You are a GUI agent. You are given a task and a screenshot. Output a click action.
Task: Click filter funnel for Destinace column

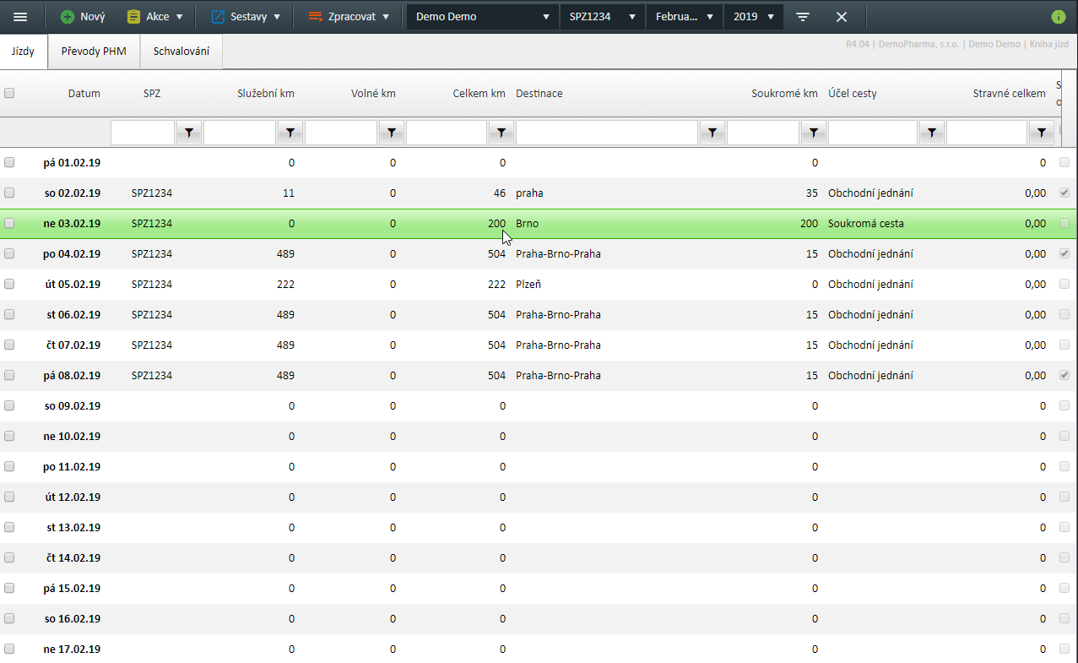[712, 133]
